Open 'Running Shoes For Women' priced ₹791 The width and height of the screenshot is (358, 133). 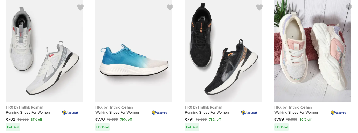pos(207,113)
